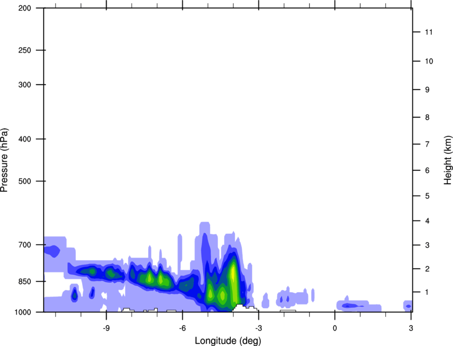Pick the 7 km height label
Viewport: 453px width, 346px height.
coord(427,144)
